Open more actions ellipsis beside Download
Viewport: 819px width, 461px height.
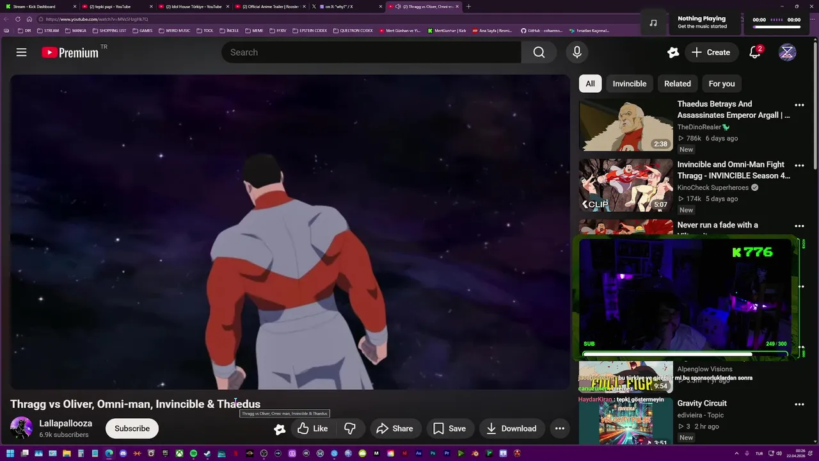coord(560,428)
